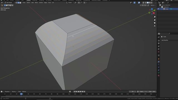Select Scene Collection in outliner
Screen dimensions: 178x100
[166, 5]
